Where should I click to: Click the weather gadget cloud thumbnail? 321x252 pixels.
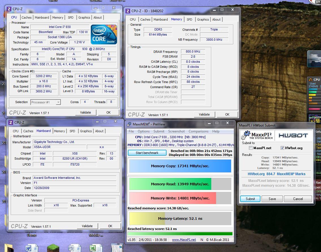point(314,59)
